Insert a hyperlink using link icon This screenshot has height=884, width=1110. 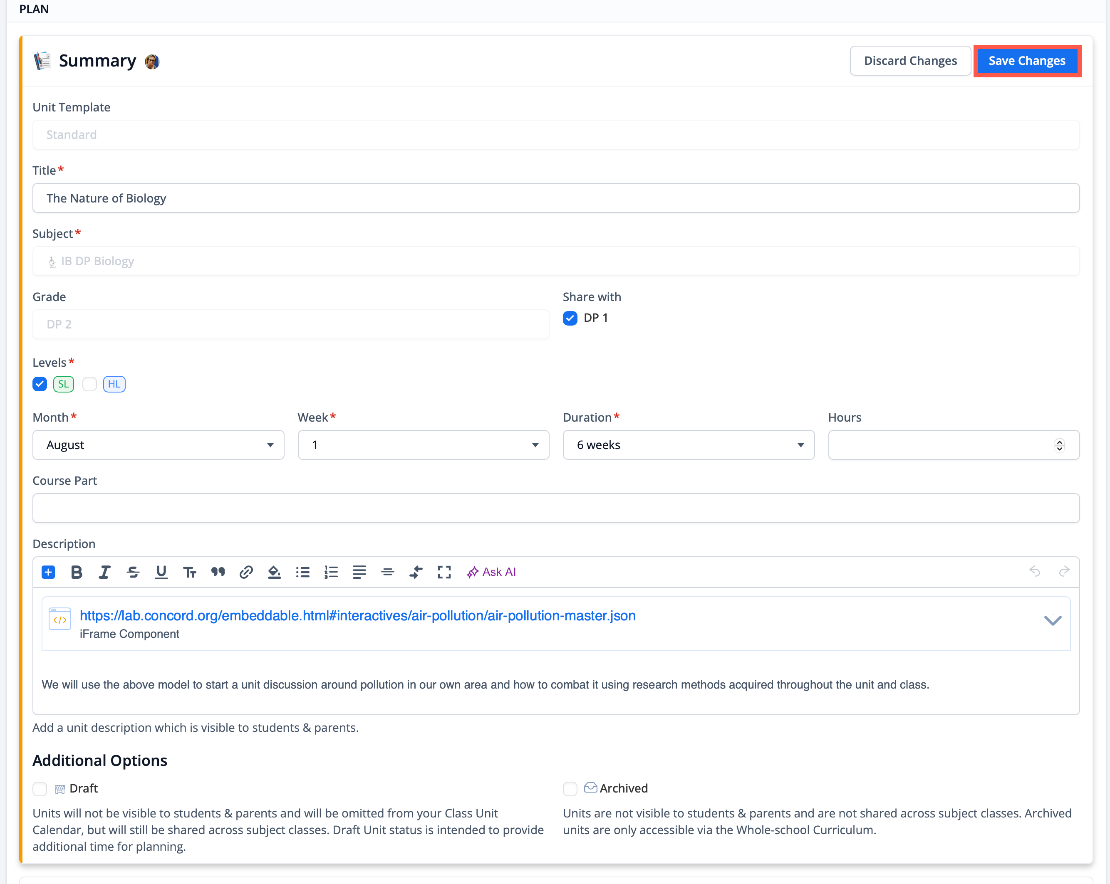(x=246, y=572)
